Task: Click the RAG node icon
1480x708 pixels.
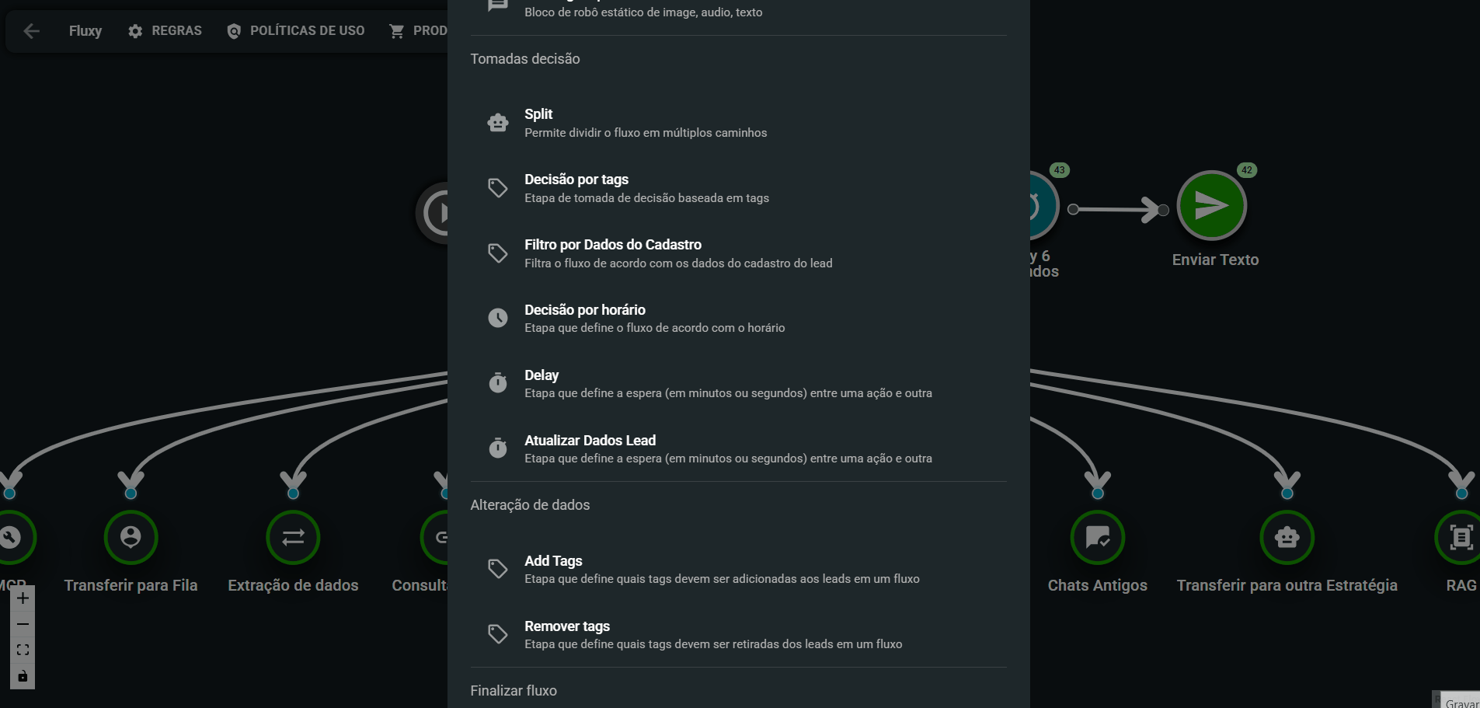Action: click(1461, 537)
